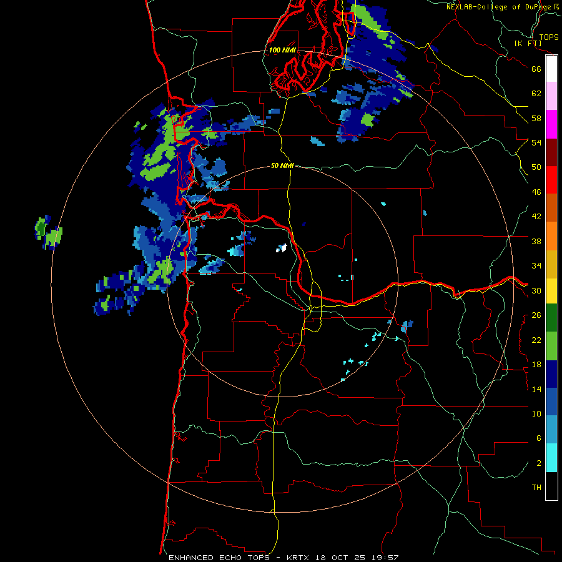Click the "50 NMI" range ring label
Screen dimensions: 562x562
point(282,165)
